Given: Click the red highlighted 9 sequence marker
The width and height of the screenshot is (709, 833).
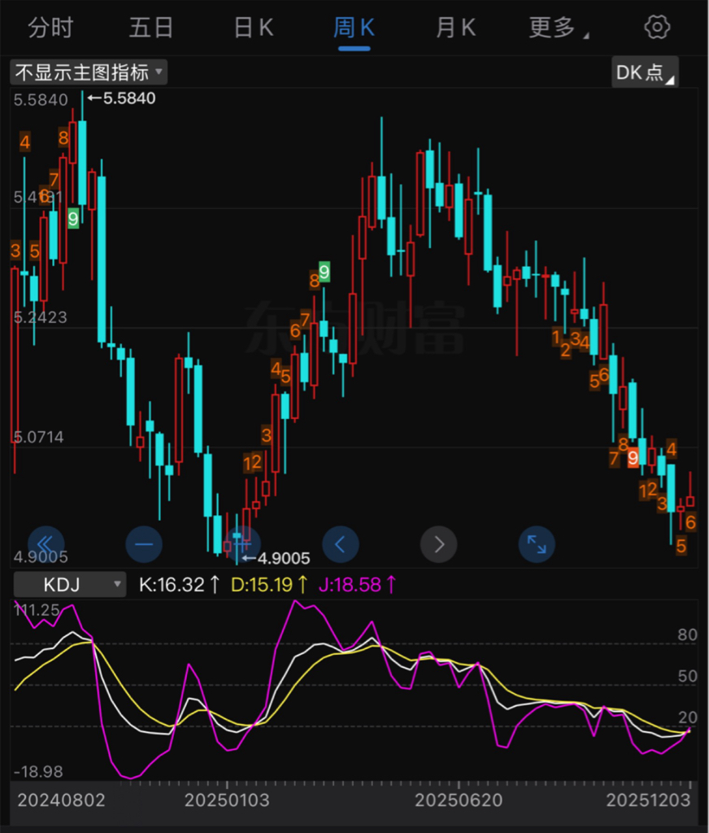Looking at the screenshot, I should coord(633,457).
